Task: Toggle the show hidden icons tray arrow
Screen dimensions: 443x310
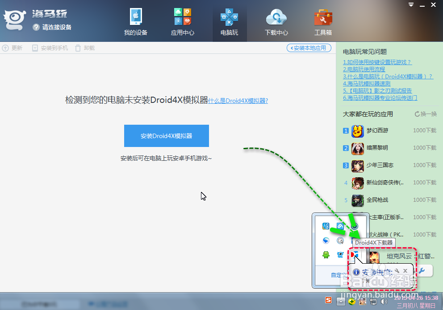Action: coord(341,302)
